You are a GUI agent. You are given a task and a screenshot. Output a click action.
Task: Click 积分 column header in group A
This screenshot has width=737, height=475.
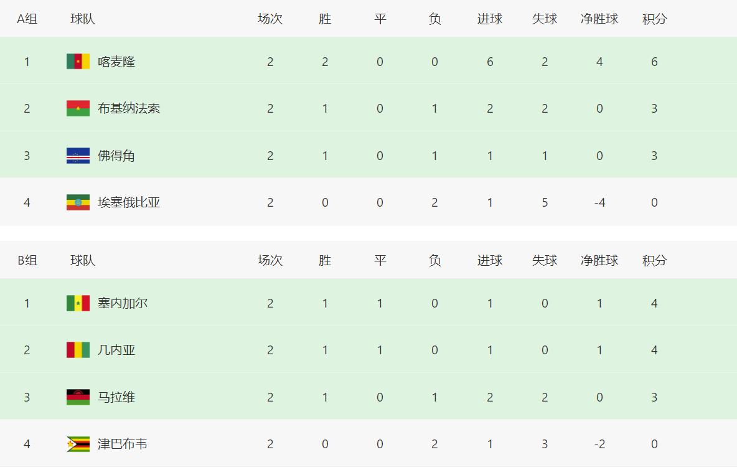pyautogui.click(x=655, y=19)
